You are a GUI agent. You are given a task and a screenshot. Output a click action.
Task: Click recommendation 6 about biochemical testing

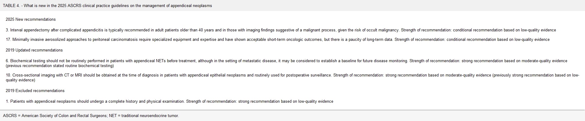[286, 63]
